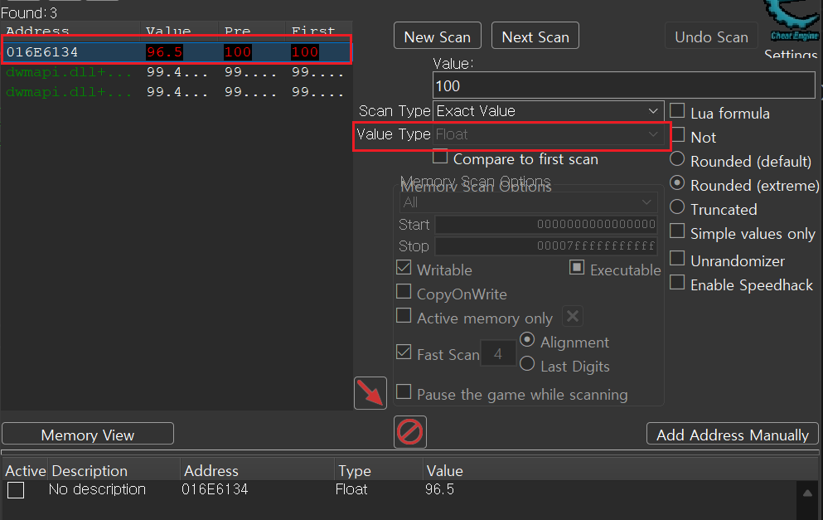Viewport: 823px width, 520px height.
Task: Click the red arrow add-to-list icon
Action: tap(370, 392)
